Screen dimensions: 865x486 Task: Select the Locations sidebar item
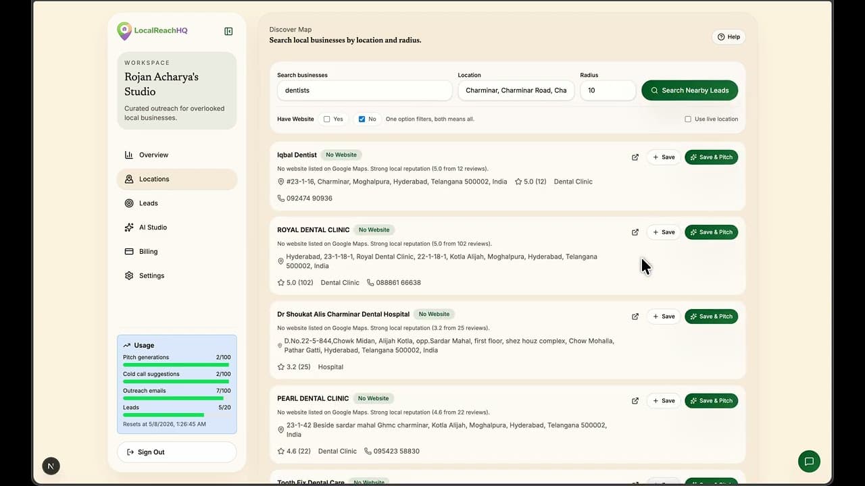(153, 179)
